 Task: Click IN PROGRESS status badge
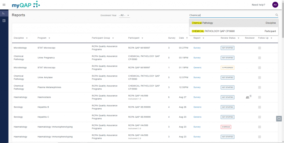227,68
